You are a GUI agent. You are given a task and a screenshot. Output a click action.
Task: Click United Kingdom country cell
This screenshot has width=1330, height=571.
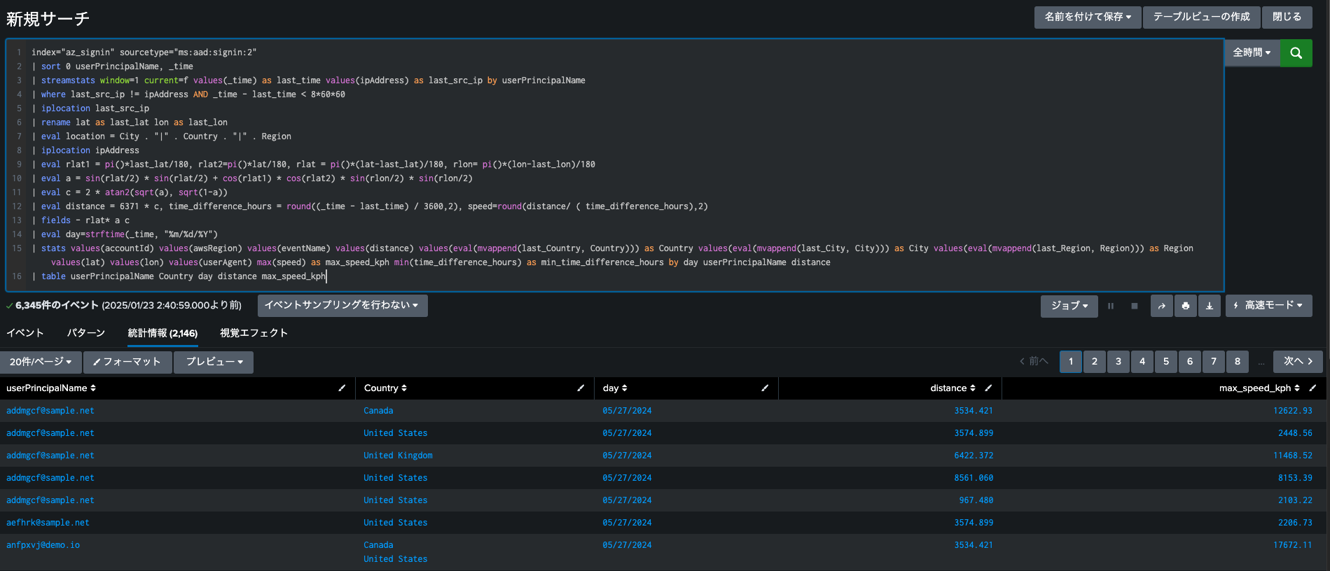(x=398, y=456)
